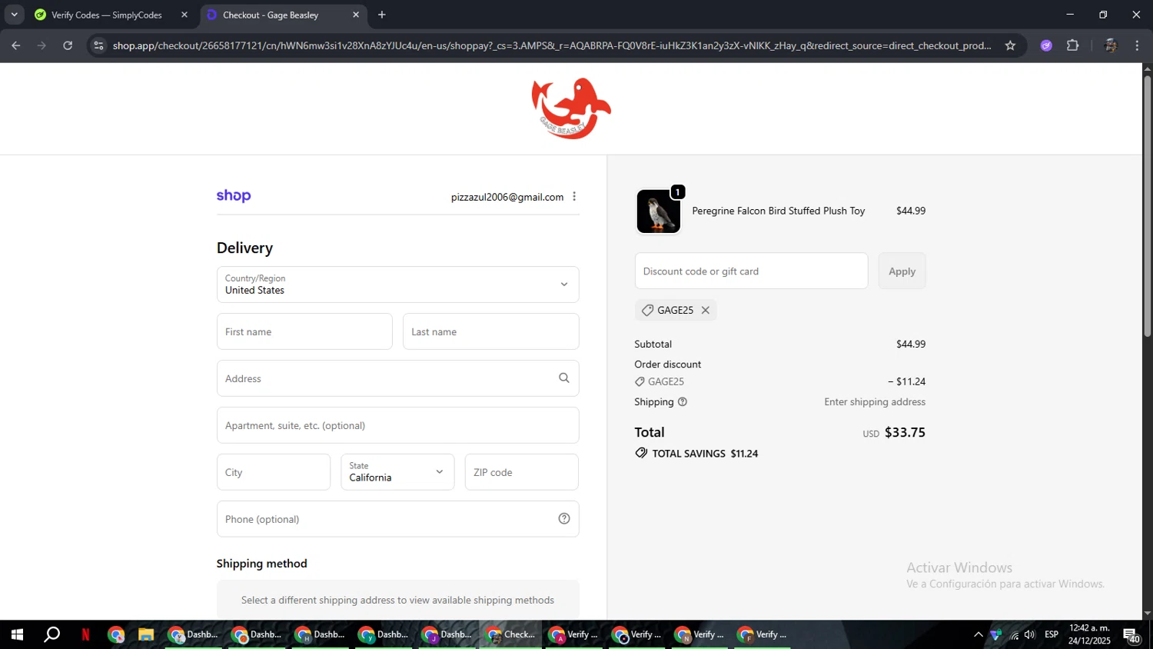Select the Checkout - Gage Beasley tab

271,15
